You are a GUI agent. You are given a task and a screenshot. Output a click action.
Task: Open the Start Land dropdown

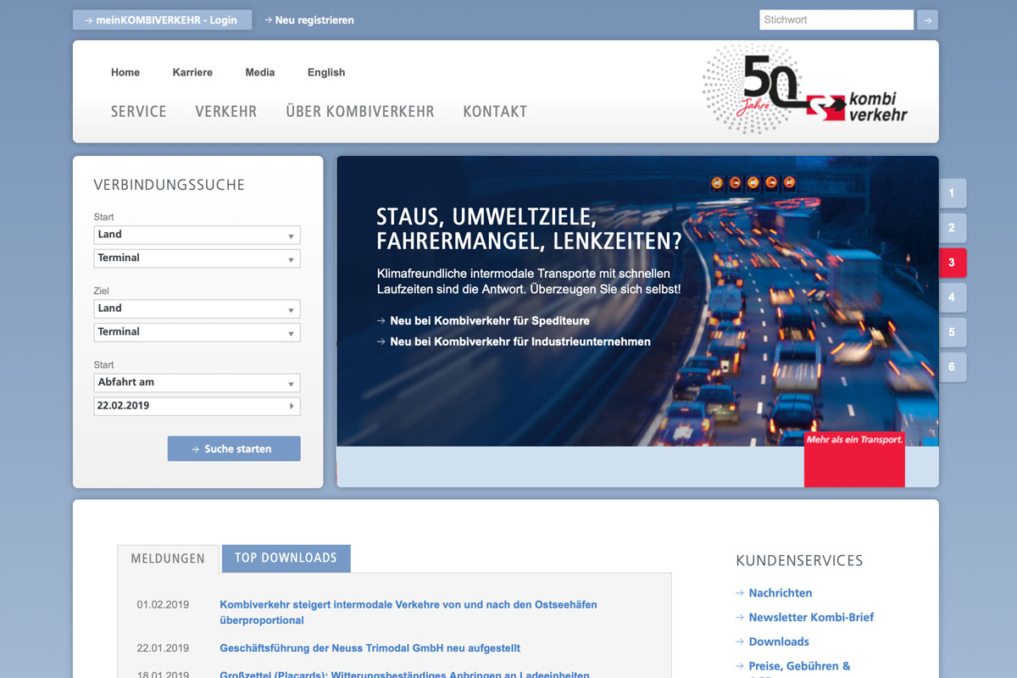click(197, 235)
